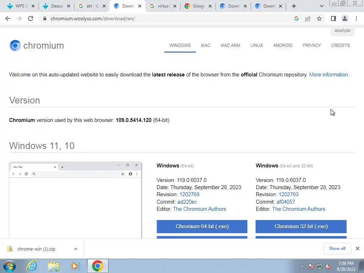This screenshot has width=364, height=273.
Task: Close the downloads bar
Action: [358, 248]
